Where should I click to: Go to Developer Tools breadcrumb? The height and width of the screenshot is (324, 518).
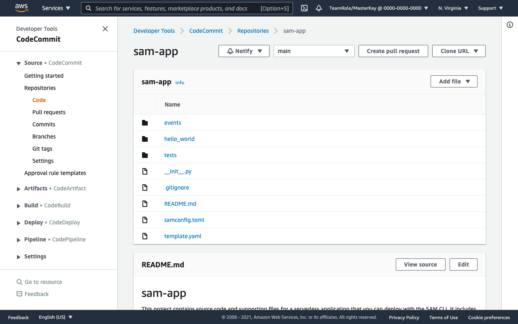tap(154, 31)
